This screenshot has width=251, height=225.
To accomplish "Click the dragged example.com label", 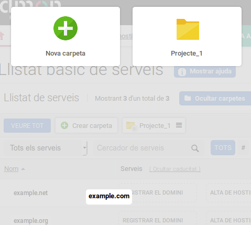I will pyautogui.click(x=109, y=197).
